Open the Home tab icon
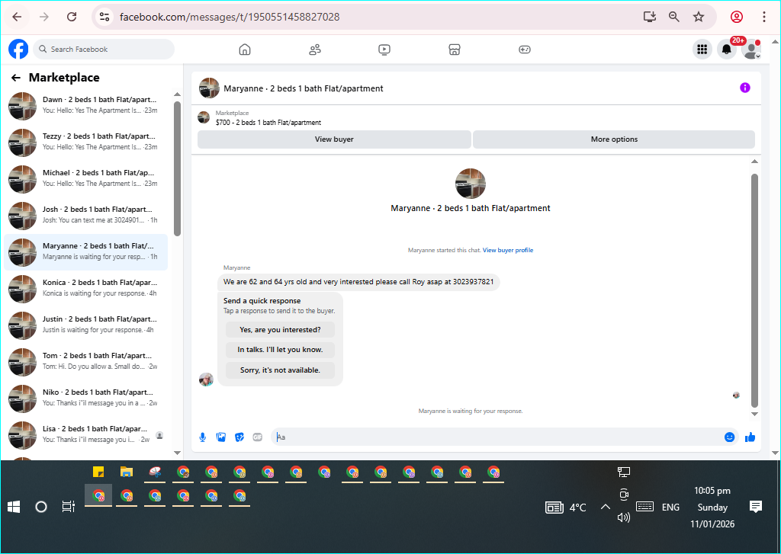 (245, 50)
